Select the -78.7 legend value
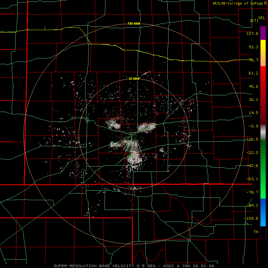This screenshot has width=268, height=268. tap(252, 192)
